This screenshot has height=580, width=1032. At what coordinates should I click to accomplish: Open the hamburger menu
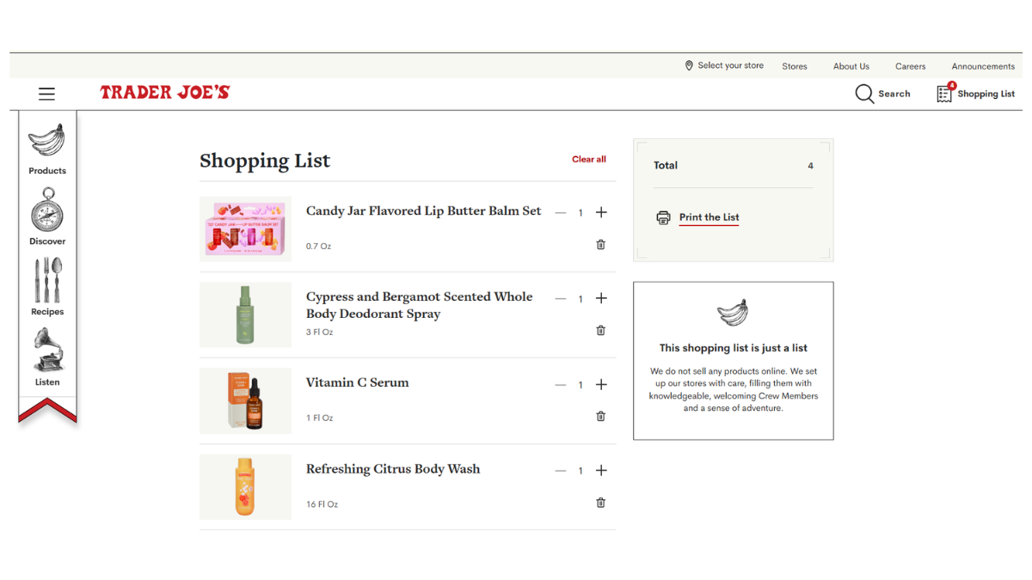pos(46,94)
